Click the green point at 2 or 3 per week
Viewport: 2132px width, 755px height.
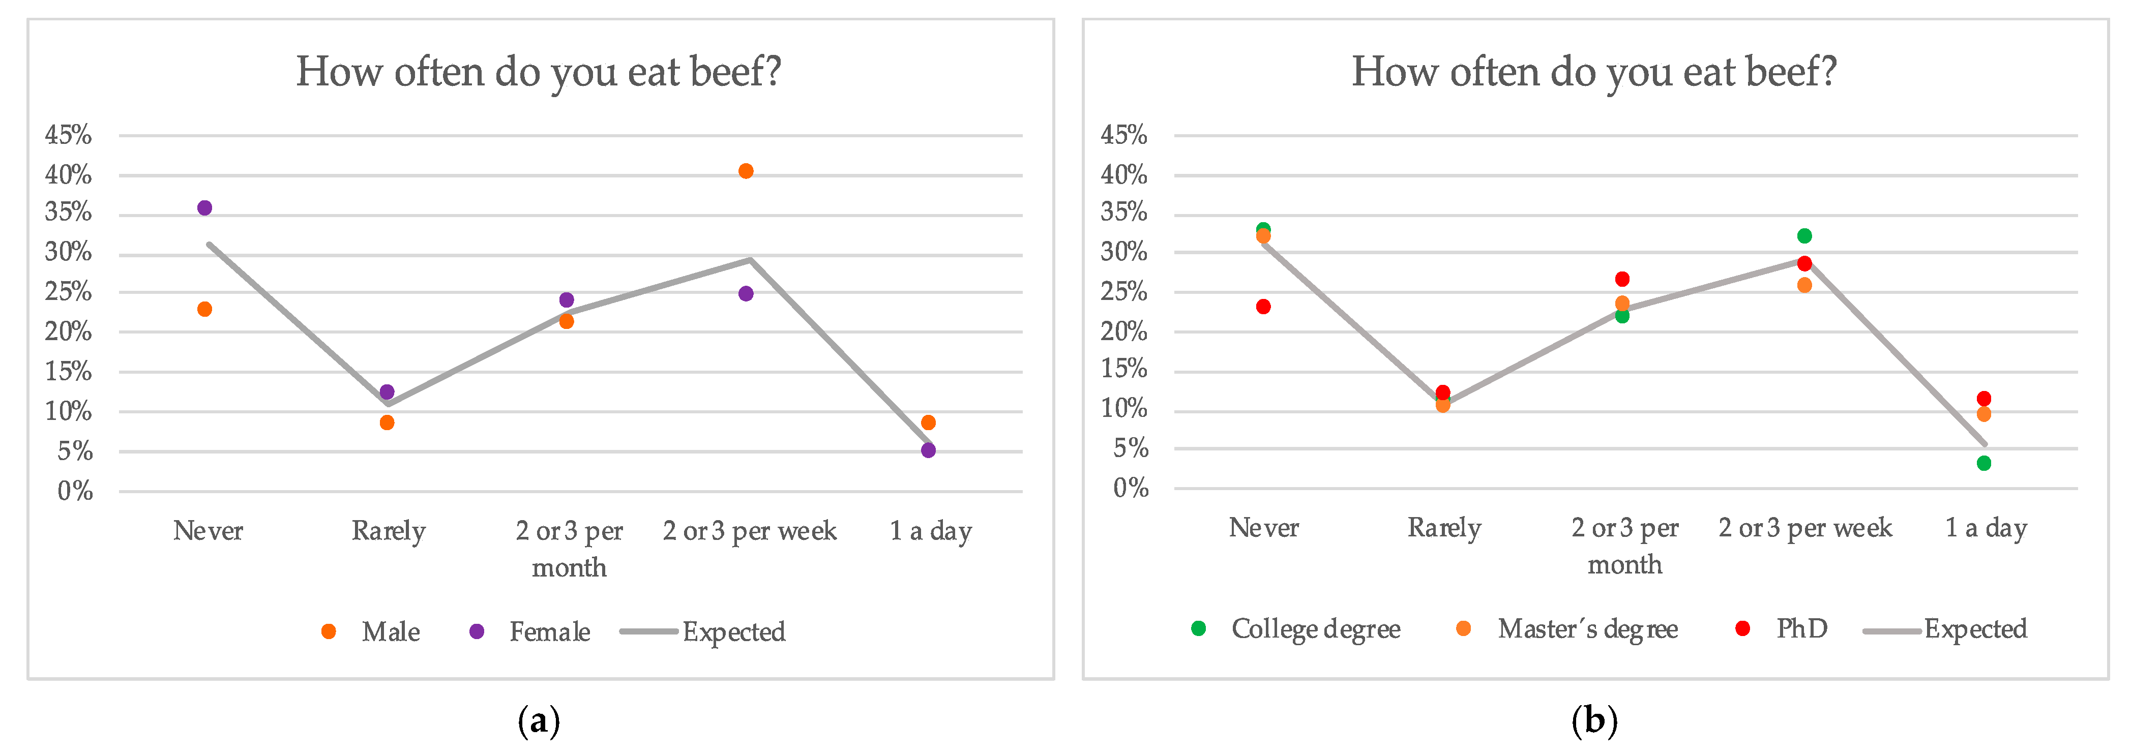[x=1804, y=236]
